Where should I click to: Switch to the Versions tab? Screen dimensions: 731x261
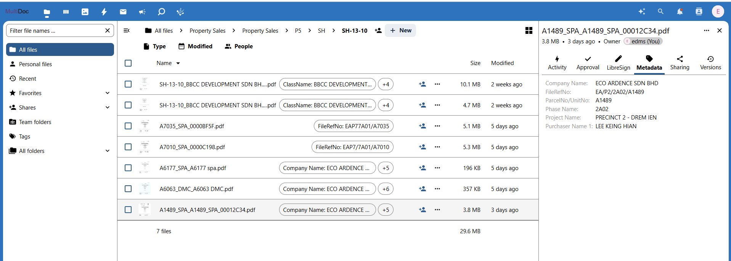tap(710, 63)
